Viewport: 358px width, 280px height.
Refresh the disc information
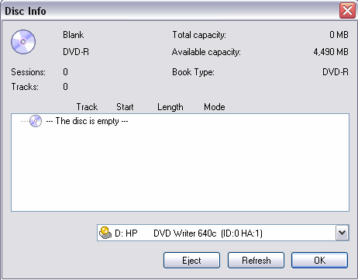click(256, 261)
